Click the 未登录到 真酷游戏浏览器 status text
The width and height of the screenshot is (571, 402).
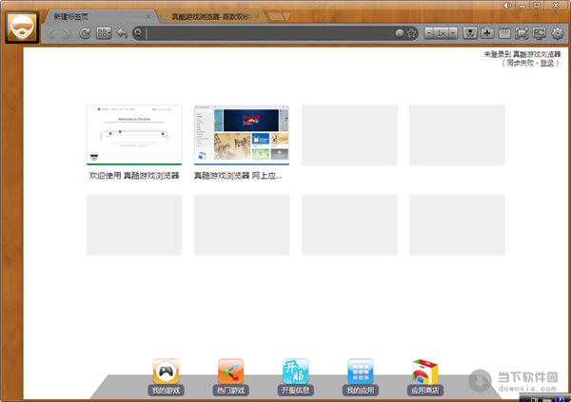522,54
